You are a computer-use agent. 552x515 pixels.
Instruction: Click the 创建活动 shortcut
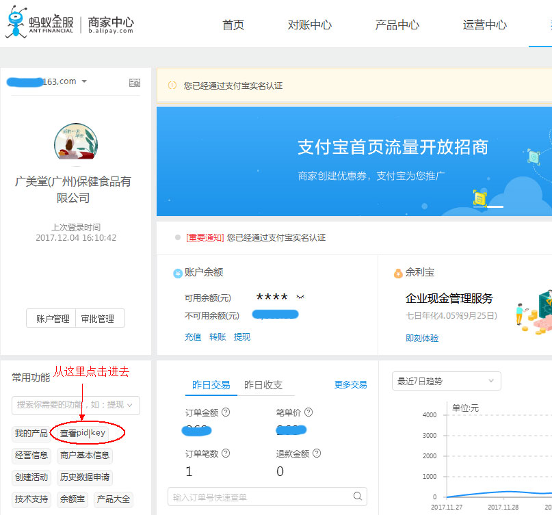(x=31, y=477)
